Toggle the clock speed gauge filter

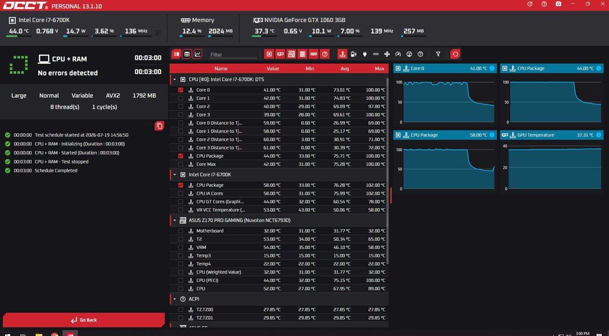point(398,54)
